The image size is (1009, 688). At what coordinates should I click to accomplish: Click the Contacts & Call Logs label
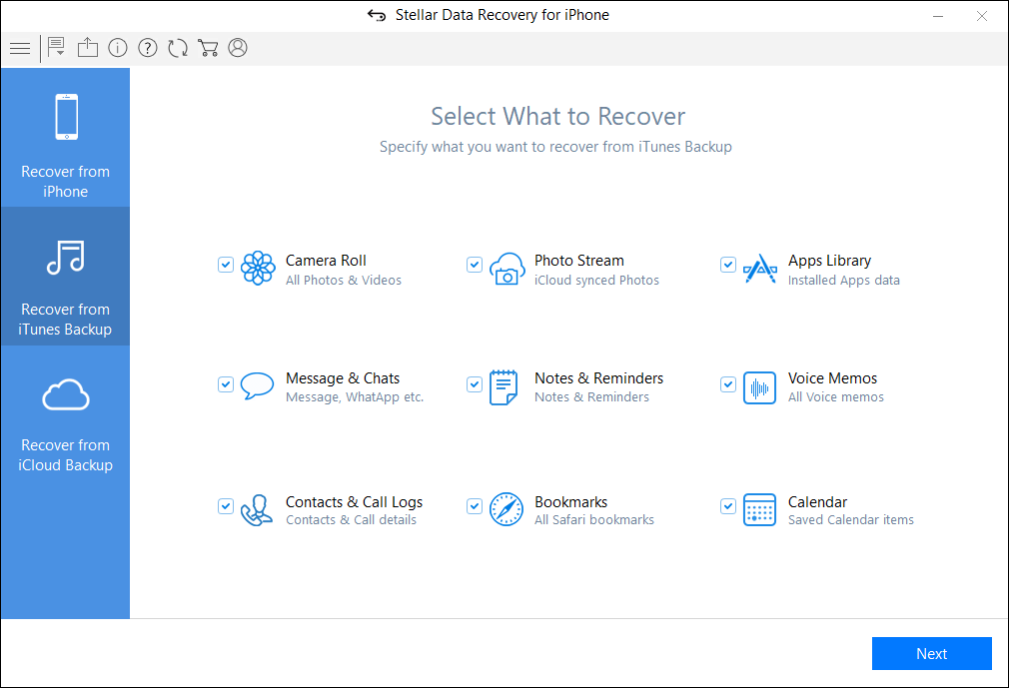(354, 502)
